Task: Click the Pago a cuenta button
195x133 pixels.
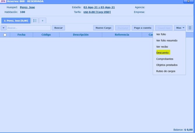Action: click(143, 28)
